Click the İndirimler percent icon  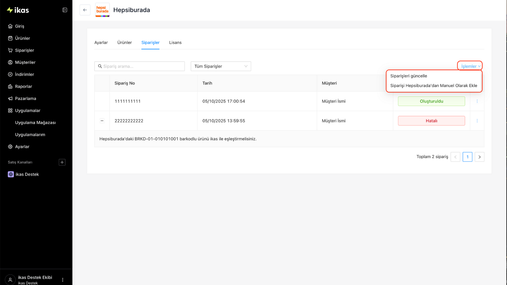10,74
